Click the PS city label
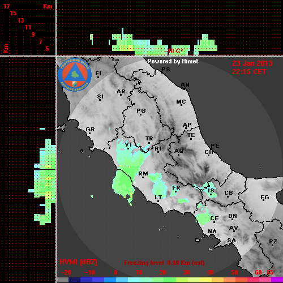283x283 pixels. click(x=166, y=70)
